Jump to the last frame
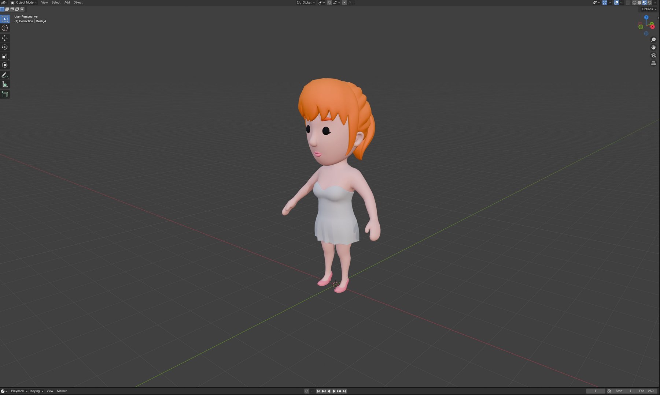660x395 pixels. 344,391
